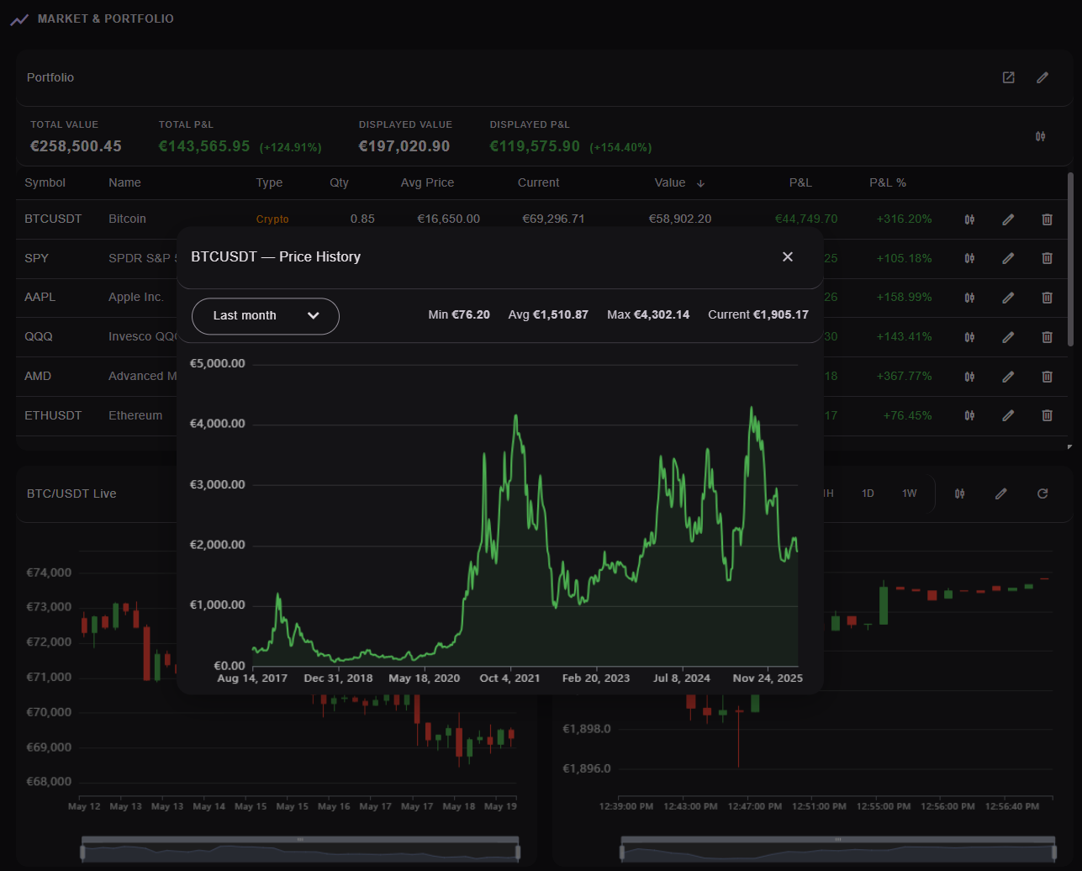Click the portfolio table vertical scrollbar
This screenshot has height=871, width=1082.
click(x=1070, y=259)
